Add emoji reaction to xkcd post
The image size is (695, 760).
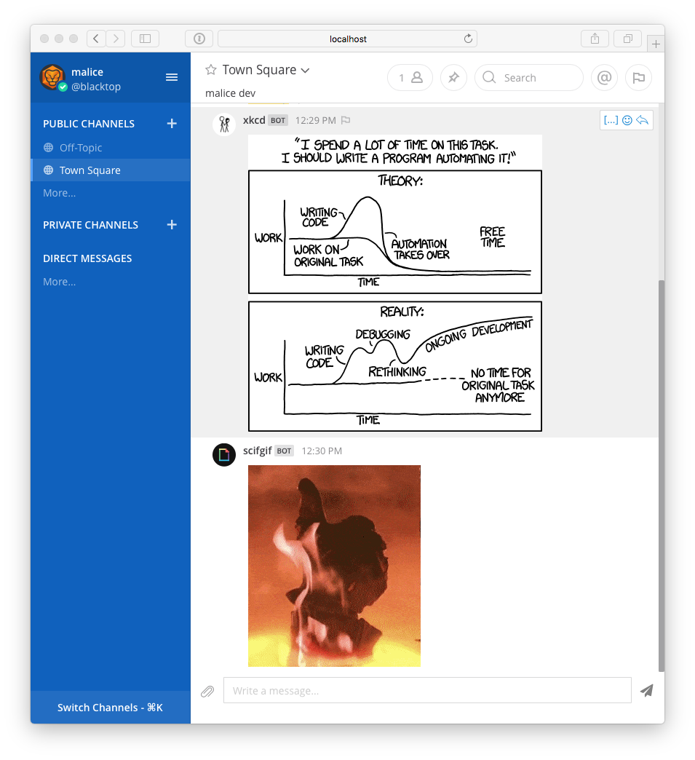(627, 120)
